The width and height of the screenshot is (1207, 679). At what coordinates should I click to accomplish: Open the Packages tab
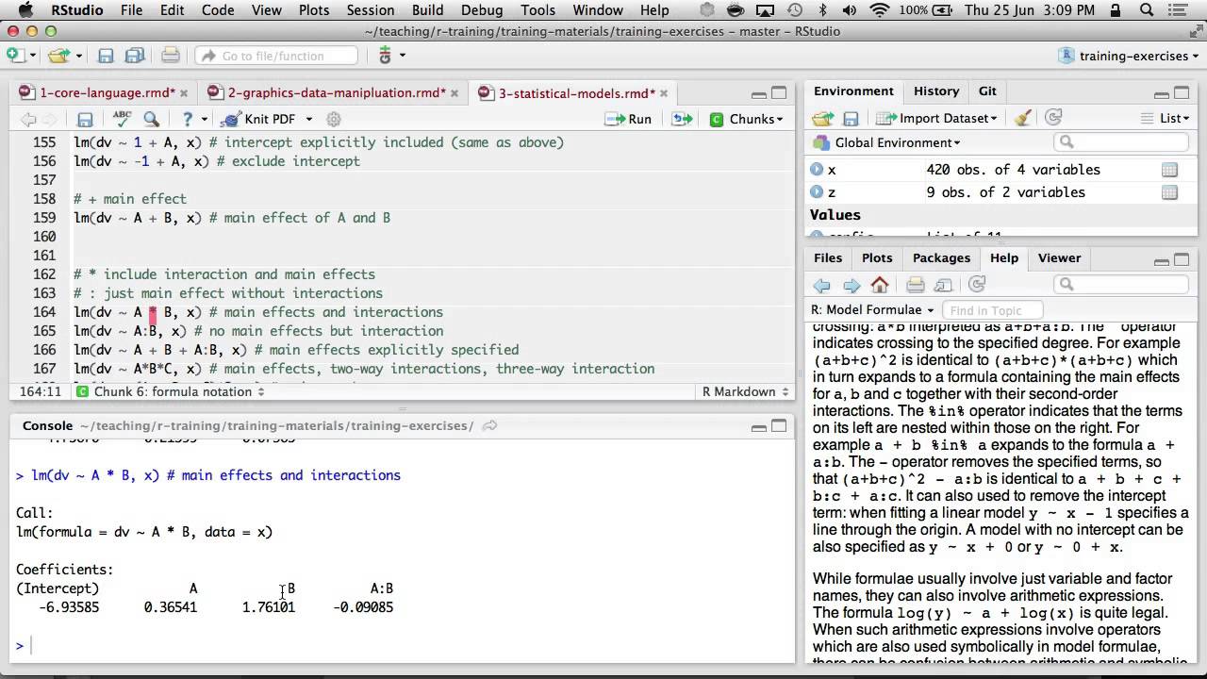(941, 257)
